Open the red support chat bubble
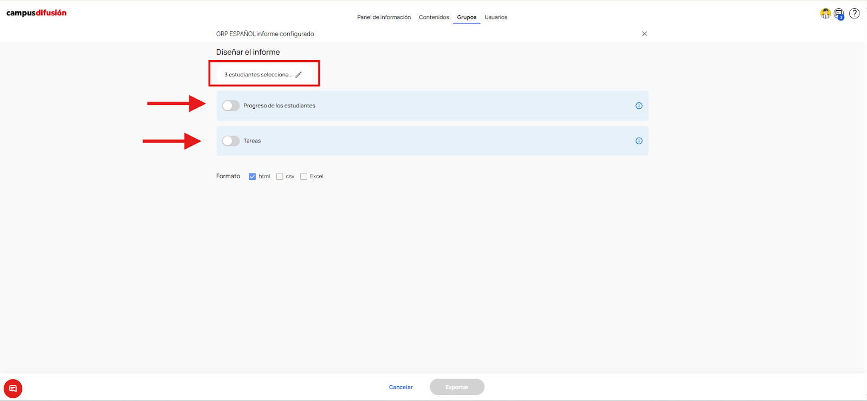 [x=13, y=389]
